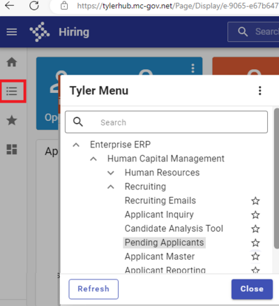Open the Tyler Menu list icon
The width and height of the screenshot is (279, 306).
(12, 91)
